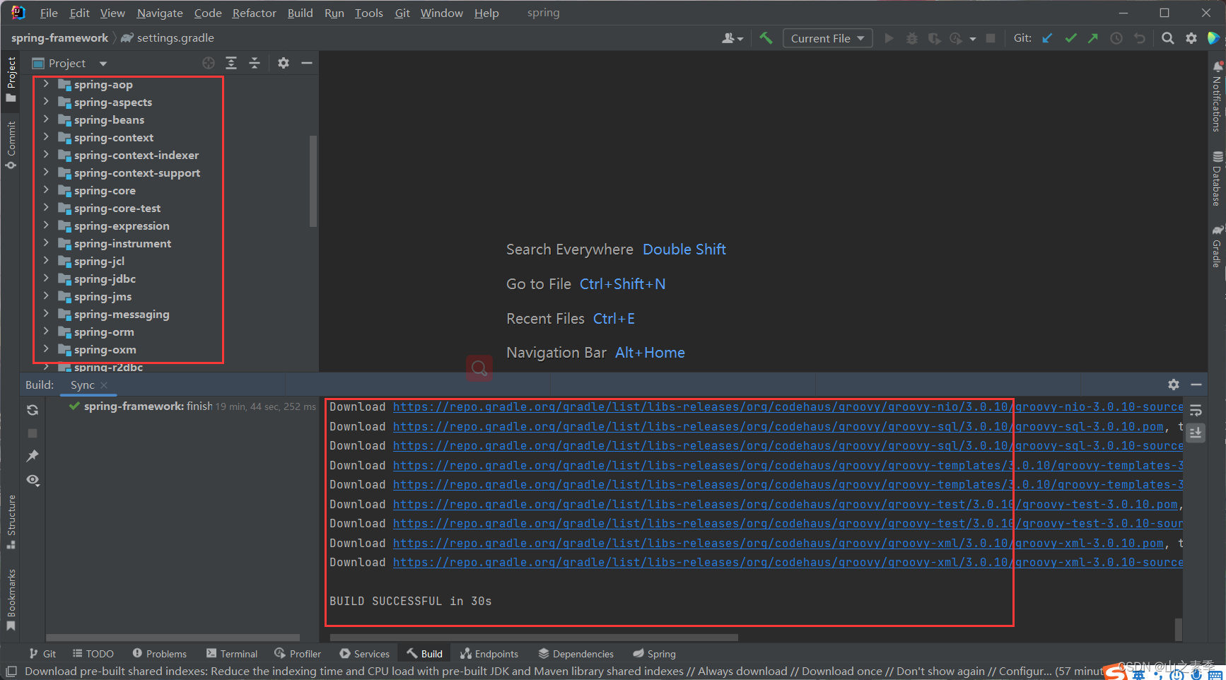Open the Dependencies tool window tab

pos(576,654)
